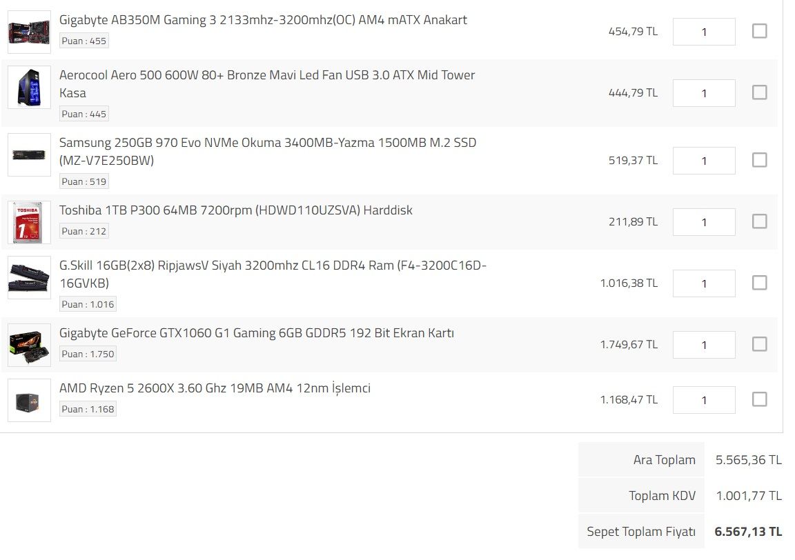Image resolution: width=795 pixels, height=560 pixels.
Task: Check the Samsung SSD row checkbox
Action: (x=759, y=159)
